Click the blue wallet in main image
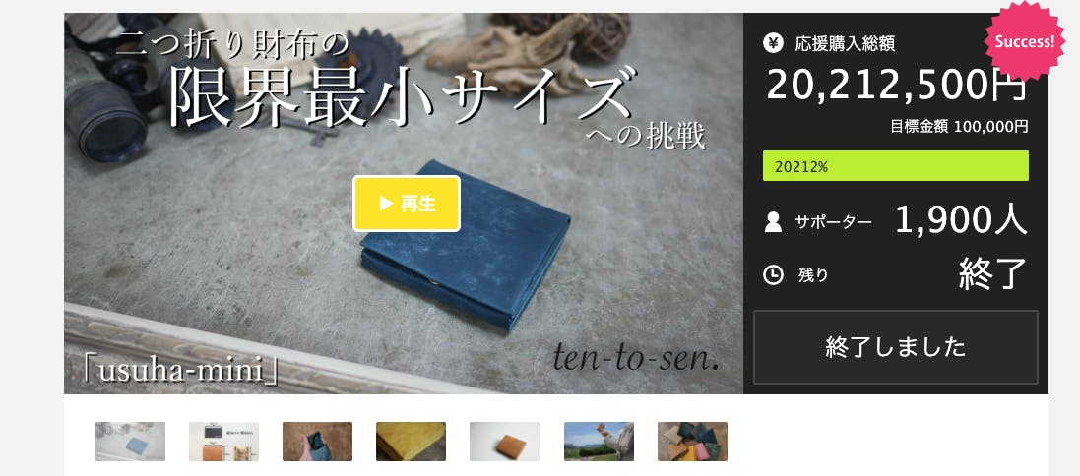The height and width of the screenshot is (476, 1080). (465, 244)
